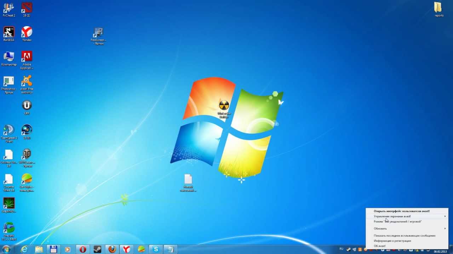
Task: Launch avast! Free Antivirus desktop icon
Action: click(x=27, y=85)
